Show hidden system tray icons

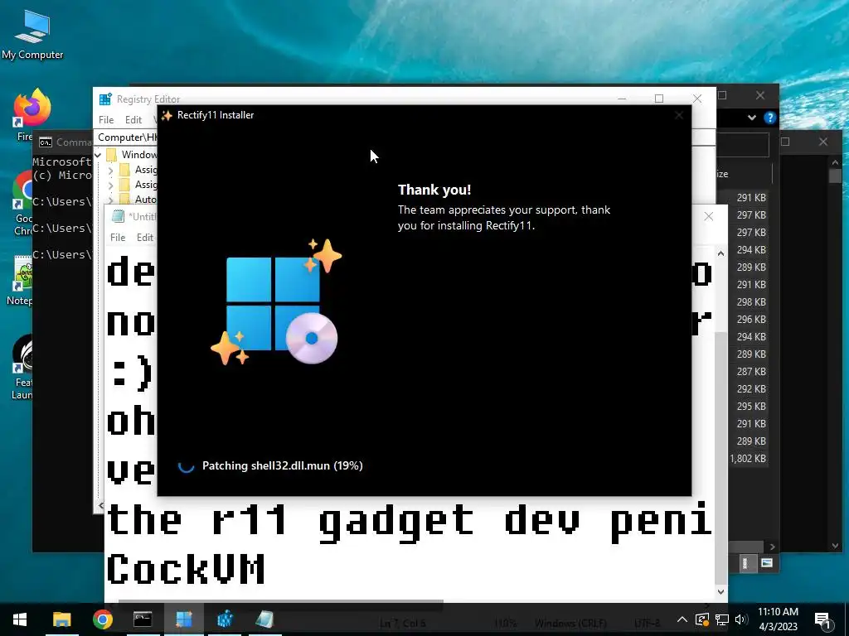(682, 619)
